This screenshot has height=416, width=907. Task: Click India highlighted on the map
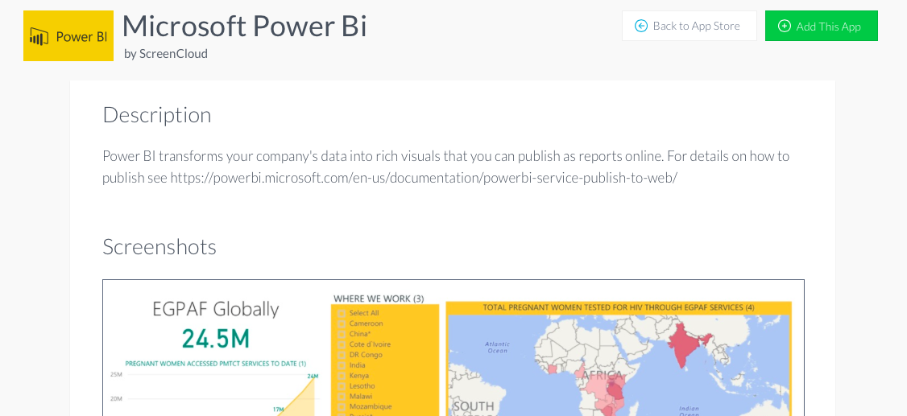[685, 344]
